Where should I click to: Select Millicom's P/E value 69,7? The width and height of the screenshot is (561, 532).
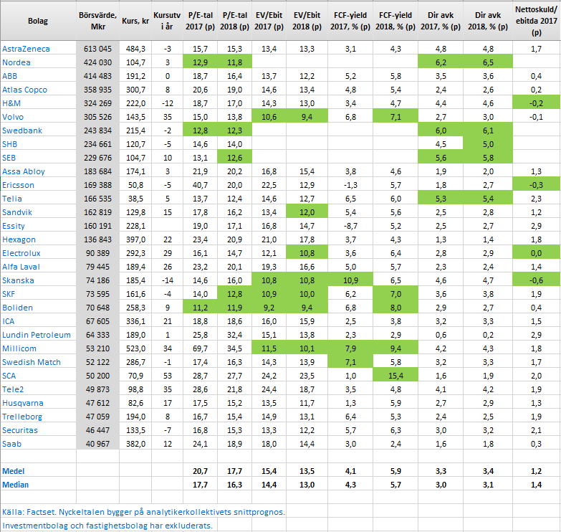tap(200, 348)
